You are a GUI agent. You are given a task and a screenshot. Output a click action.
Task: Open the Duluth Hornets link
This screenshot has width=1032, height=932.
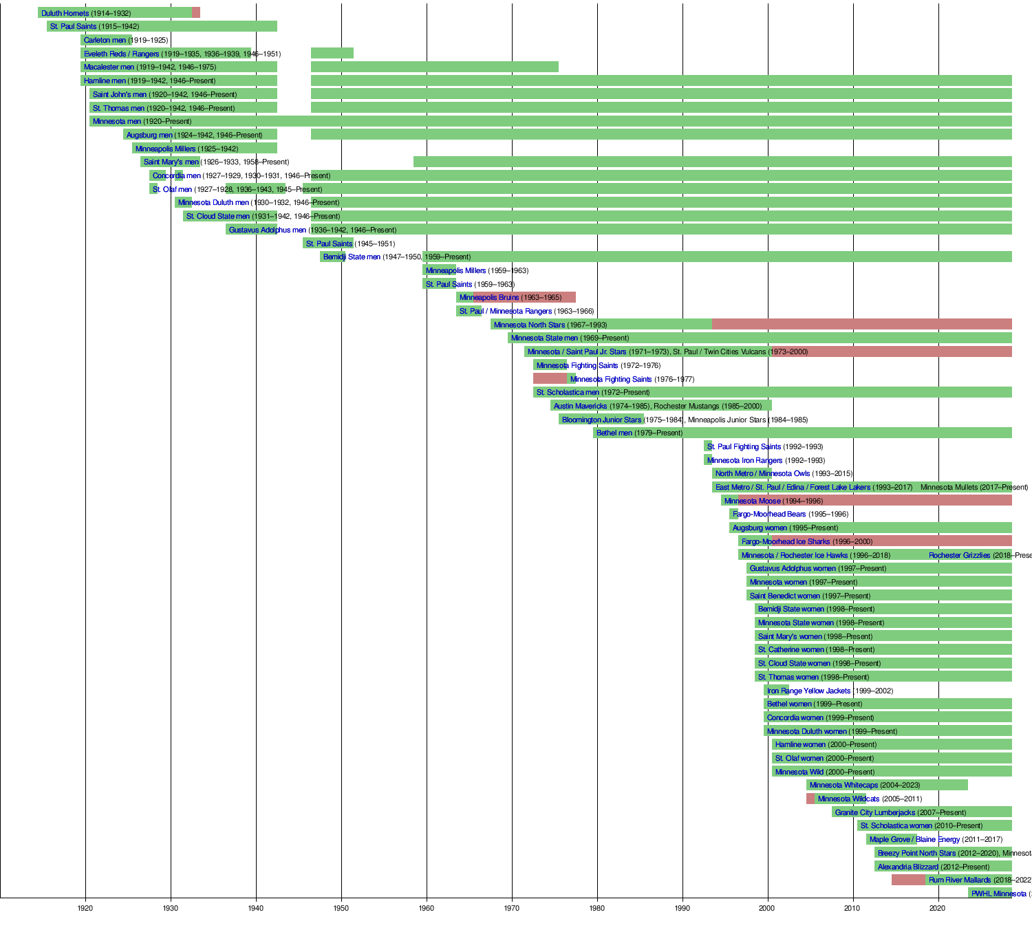[65, 13]
